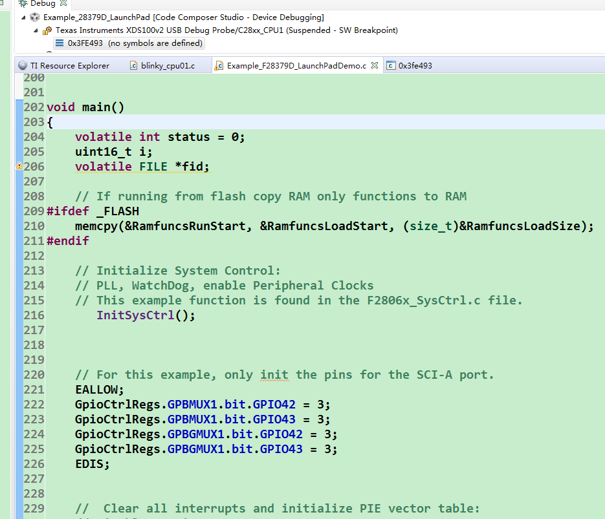
Task: Click GPBGMUX1.bit.GPIO43 assignment on line 225
Action: (x=206, y=449)
